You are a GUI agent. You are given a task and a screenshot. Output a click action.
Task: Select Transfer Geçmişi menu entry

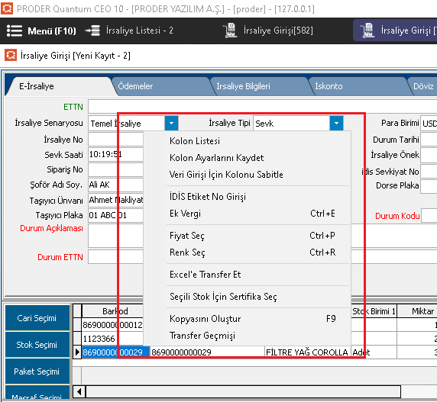[x=247, y=336]
